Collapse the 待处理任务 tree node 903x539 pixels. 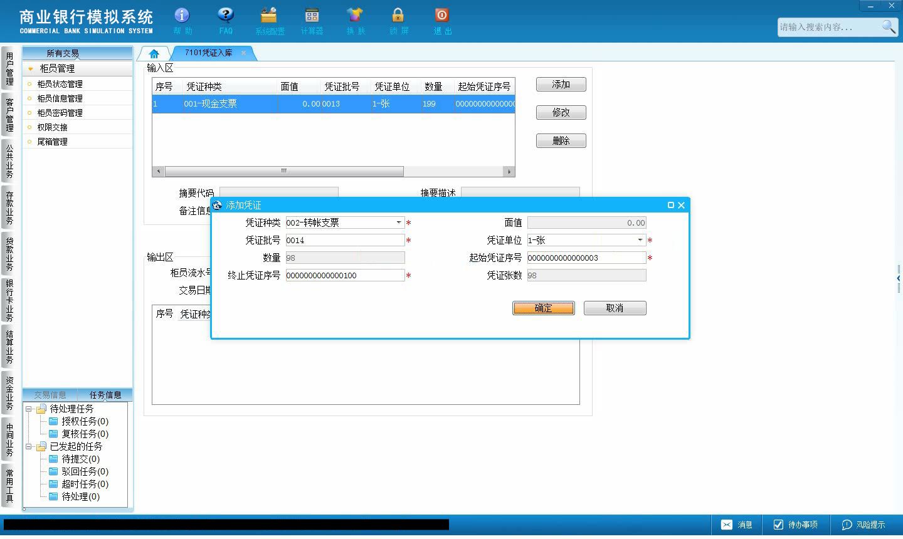28,409
